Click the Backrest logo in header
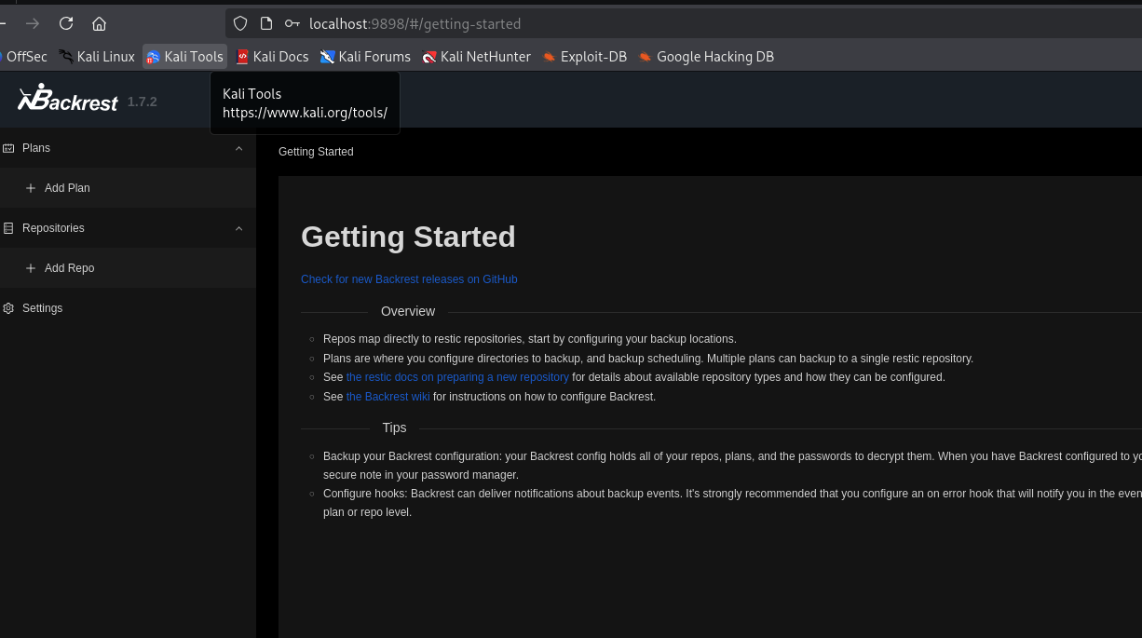 [67, 98]
